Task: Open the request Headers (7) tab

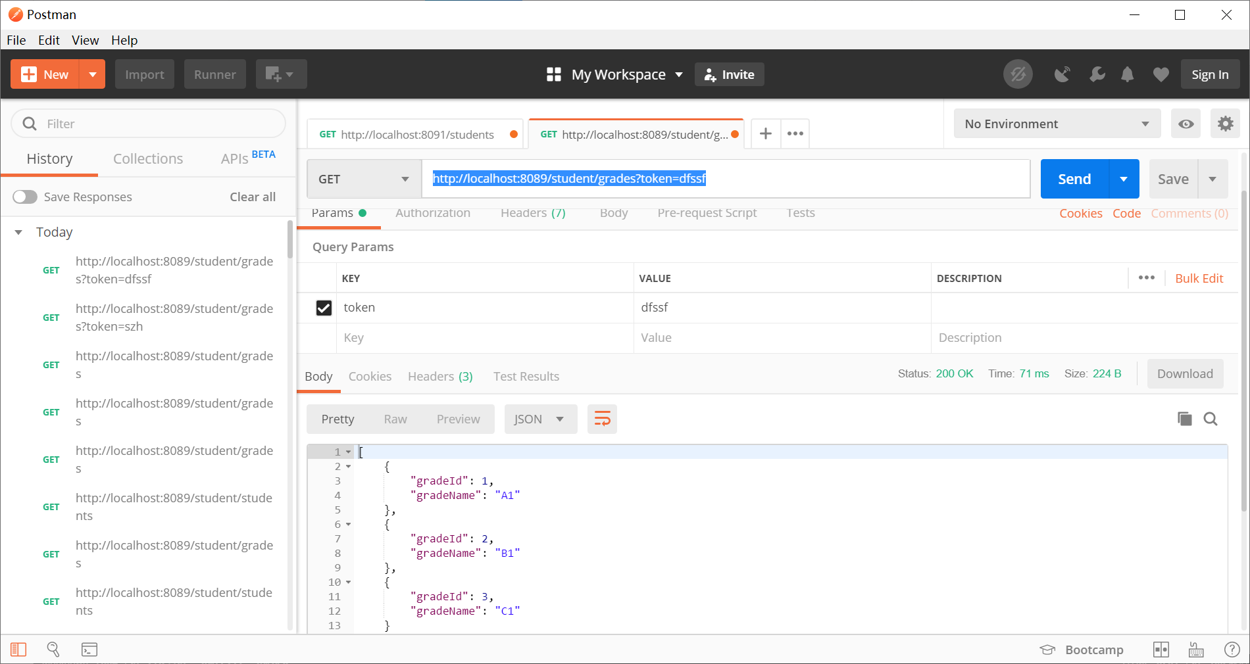Action: 533,213
